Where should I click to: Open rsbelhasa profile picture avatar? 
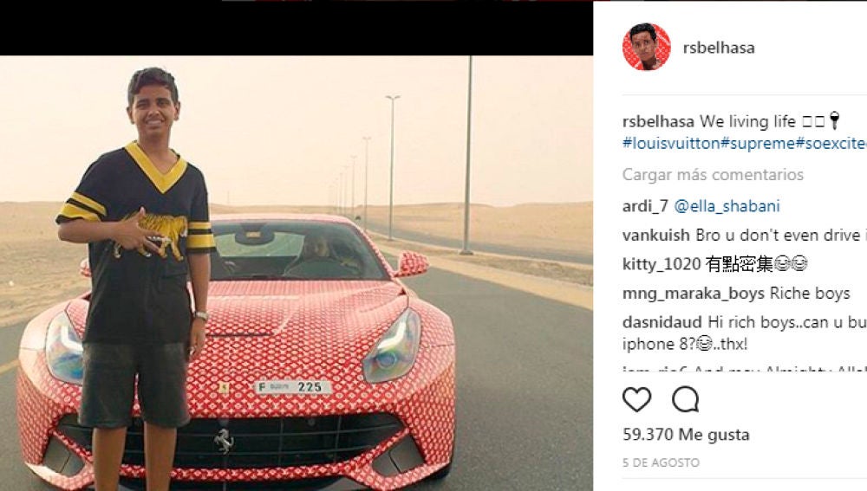pos(647,47)
